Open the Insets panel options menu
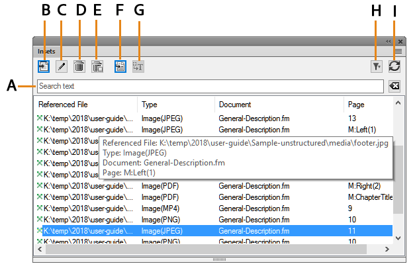The width and height of the screenshot is (417, 274). pos(398,51)
